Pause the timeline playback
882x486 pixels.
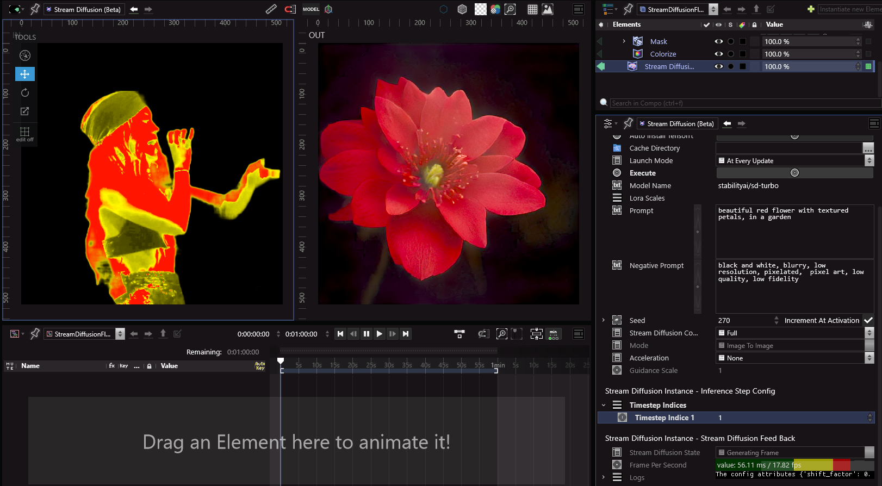367,334
